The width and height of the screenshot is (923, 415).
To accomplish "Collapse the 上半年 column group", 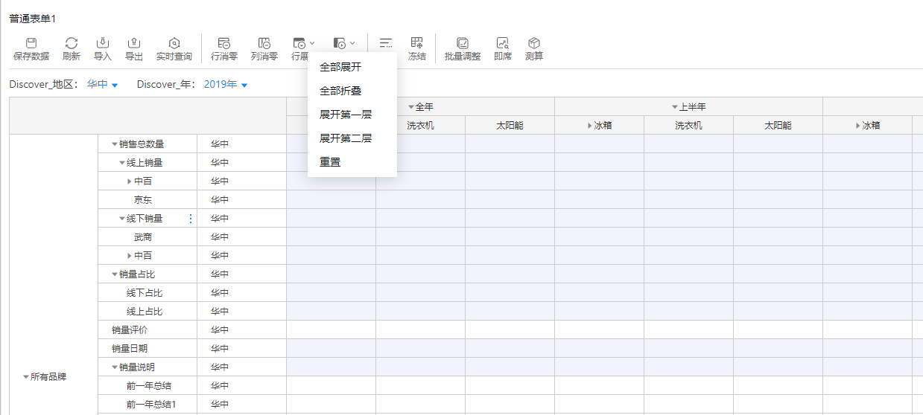I will (675, 107).
